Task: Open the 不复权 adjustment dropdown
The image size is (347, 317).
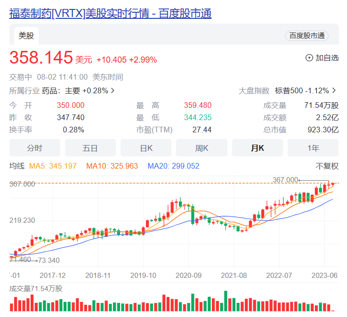Action: coord(327,166)
